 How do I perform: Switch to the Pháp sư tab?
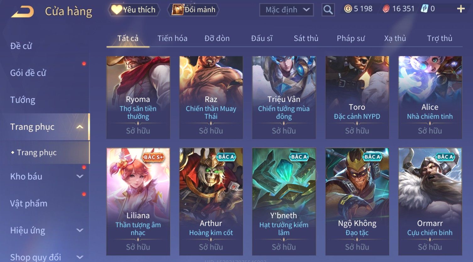click(351, 38)
